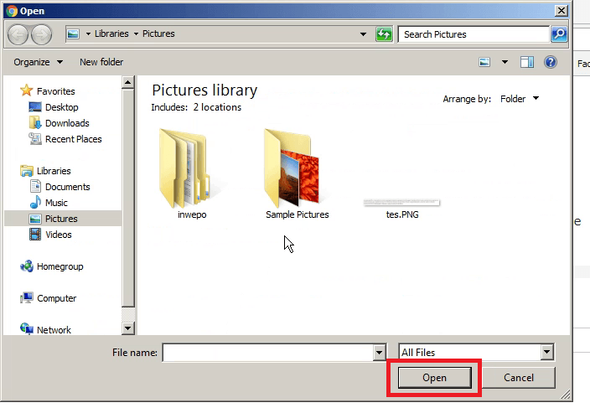The image size is (590, 413).
Task: Close the Open dialog
Action: [561, 11]
